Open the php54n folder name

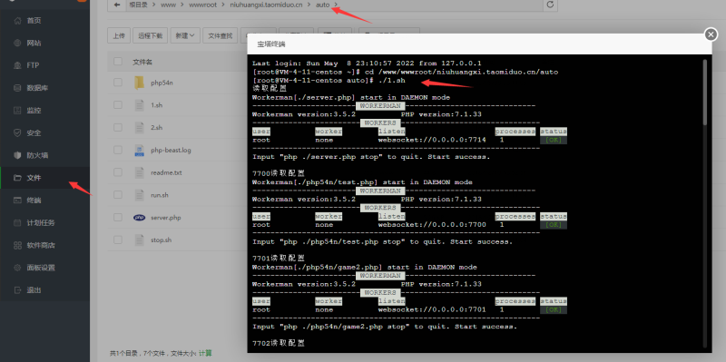[x=162, y=83]
